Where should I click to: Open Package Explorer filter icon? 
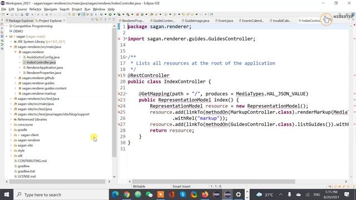[101, 21]
